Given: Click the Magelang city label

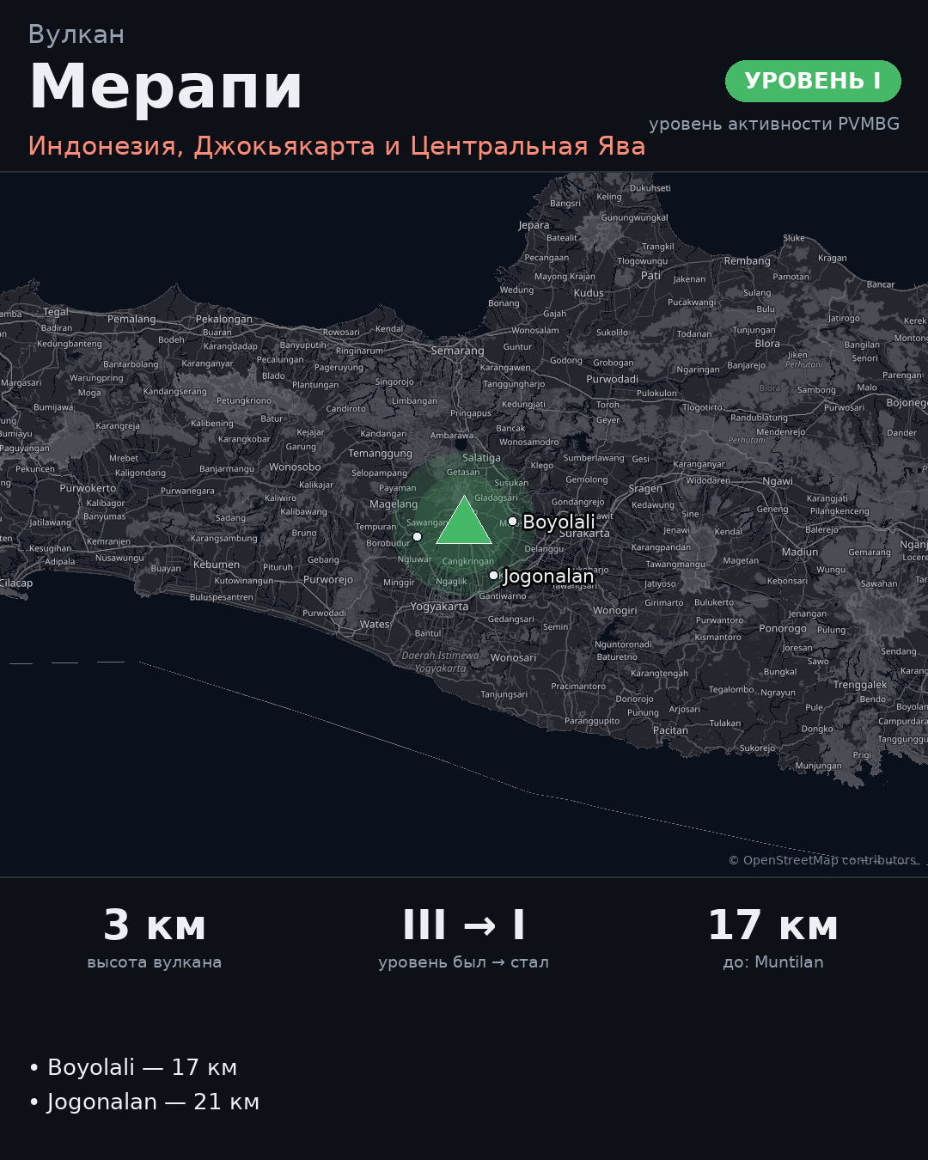Looking at the screenshot, I should coord(394,504).
